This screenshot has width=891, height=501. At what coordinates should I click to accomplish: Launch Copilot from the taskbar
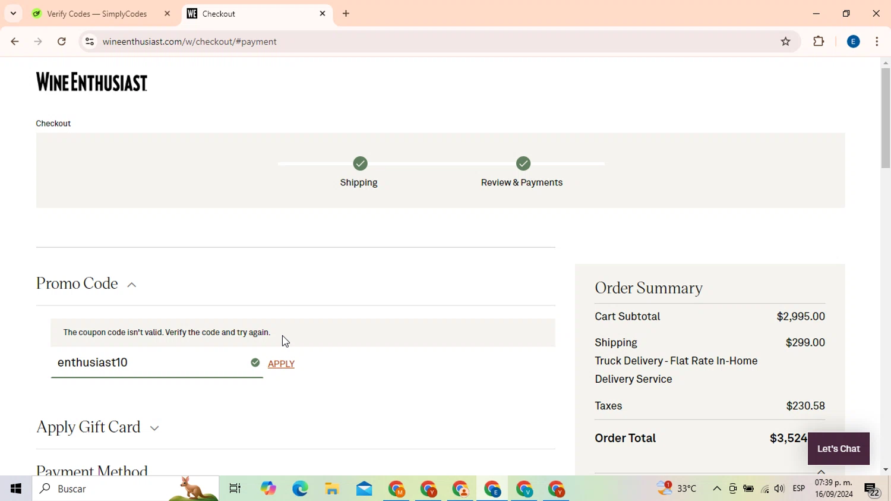click(x=268, y=489)
